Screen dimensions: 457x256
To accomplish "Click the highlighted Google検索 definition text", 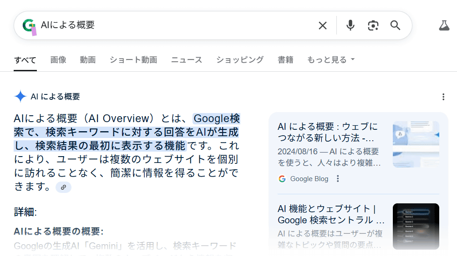I will pyautogui.click(x=127, y=132).
